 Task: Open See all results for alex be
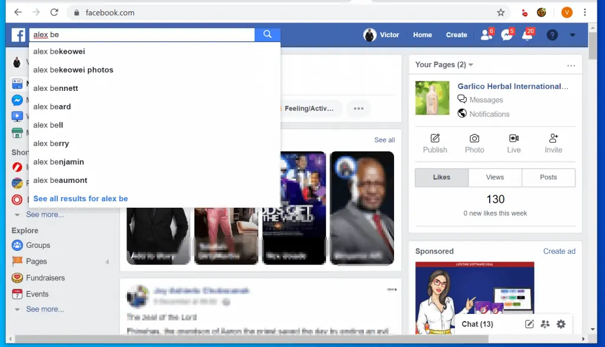80,199
